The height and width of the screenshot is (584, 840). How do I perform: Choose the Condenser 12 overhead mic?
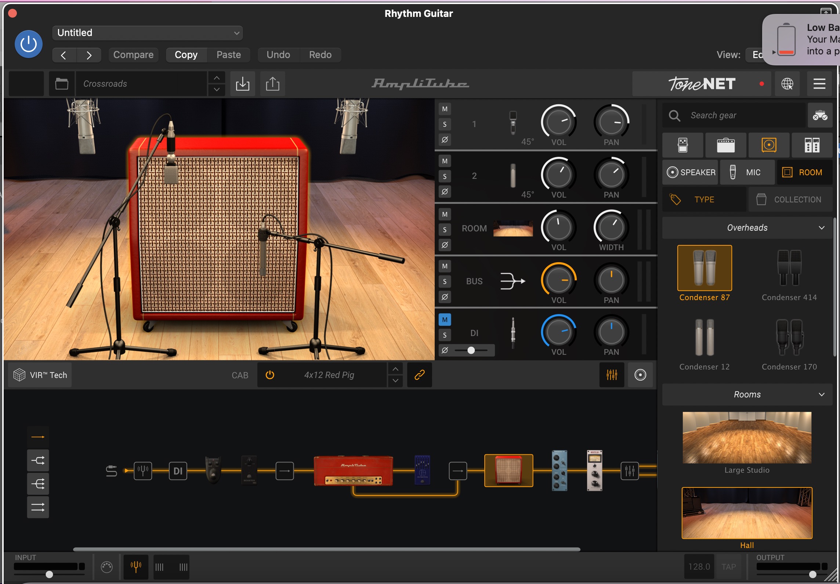coord(705,343)
